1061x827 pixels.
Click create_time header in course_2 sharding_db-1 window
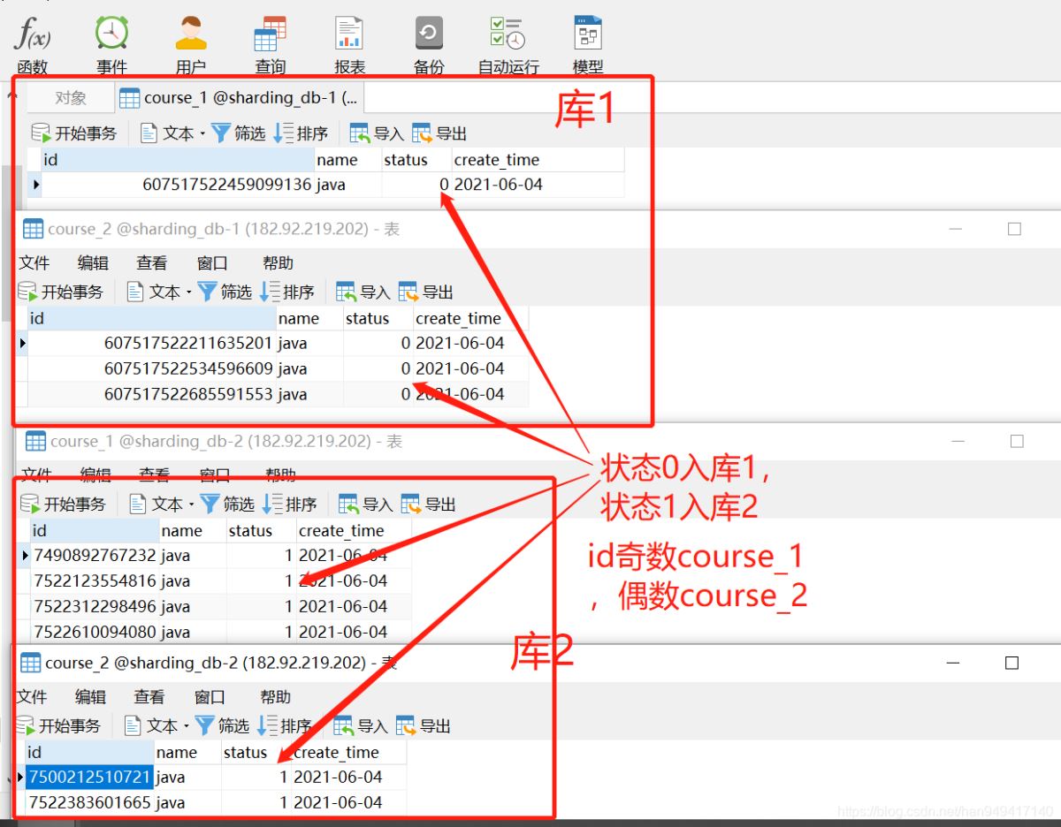470,319
